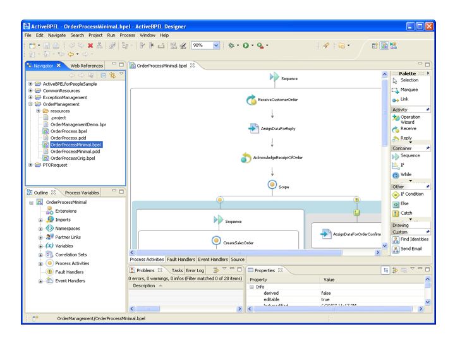Select the Selection tool in Palette
Screen dimensions: 455x341
(405, 80)
